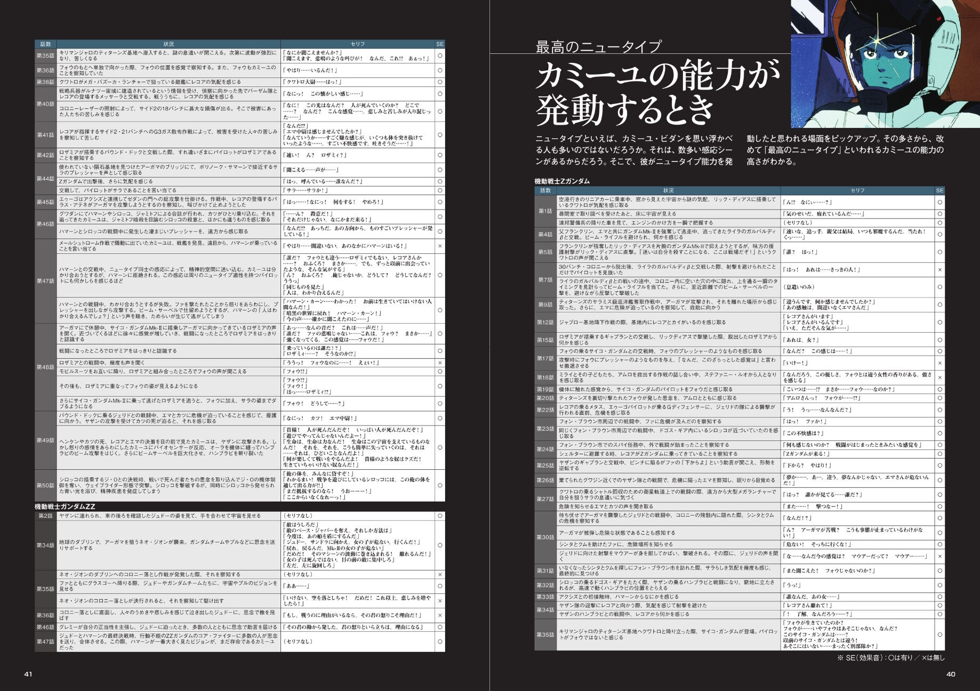Select episode cell '第22話'

point(545,409)
